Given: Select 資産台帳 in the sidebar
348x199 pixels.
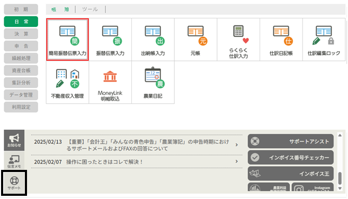Looking at the screenshot, I should (x=21, y=70).
